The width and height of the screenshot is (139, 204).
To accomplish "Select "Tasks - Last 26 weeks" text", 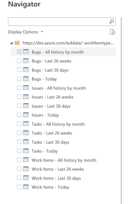I will (52, 133).
